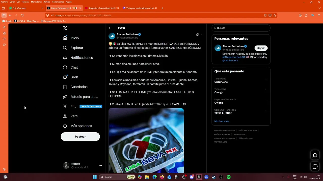Screen dimensions: 323x181
Task: Open Discord from the taskbar
Action: click(x=192, y=177)
